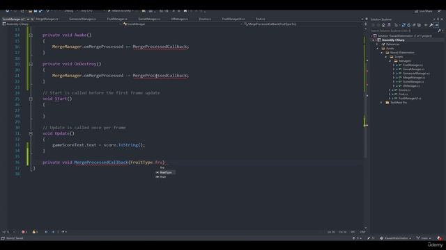Switch to the GameManager.cs editor tab
The image size is (446, 250).
(149, 19)
